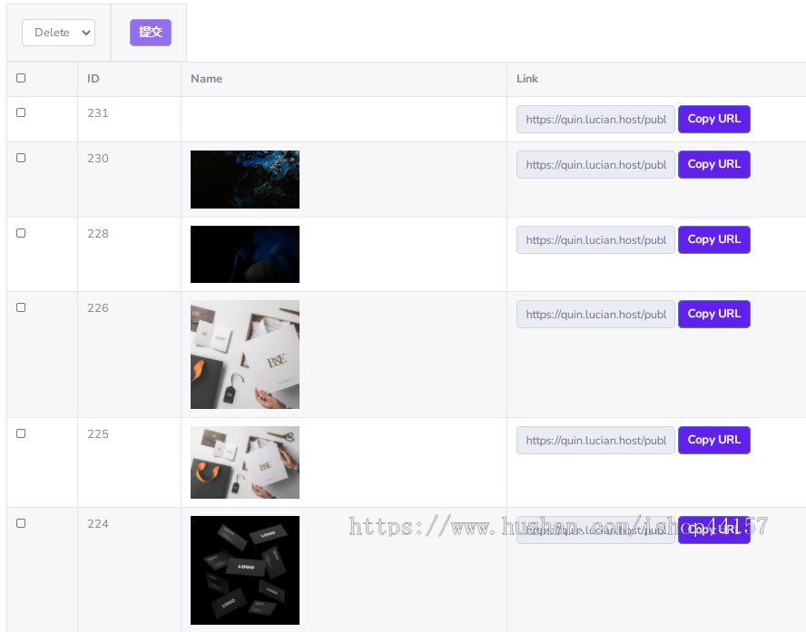Click the ID value 230
Screen dimensions: 806x632
[98, 158]
